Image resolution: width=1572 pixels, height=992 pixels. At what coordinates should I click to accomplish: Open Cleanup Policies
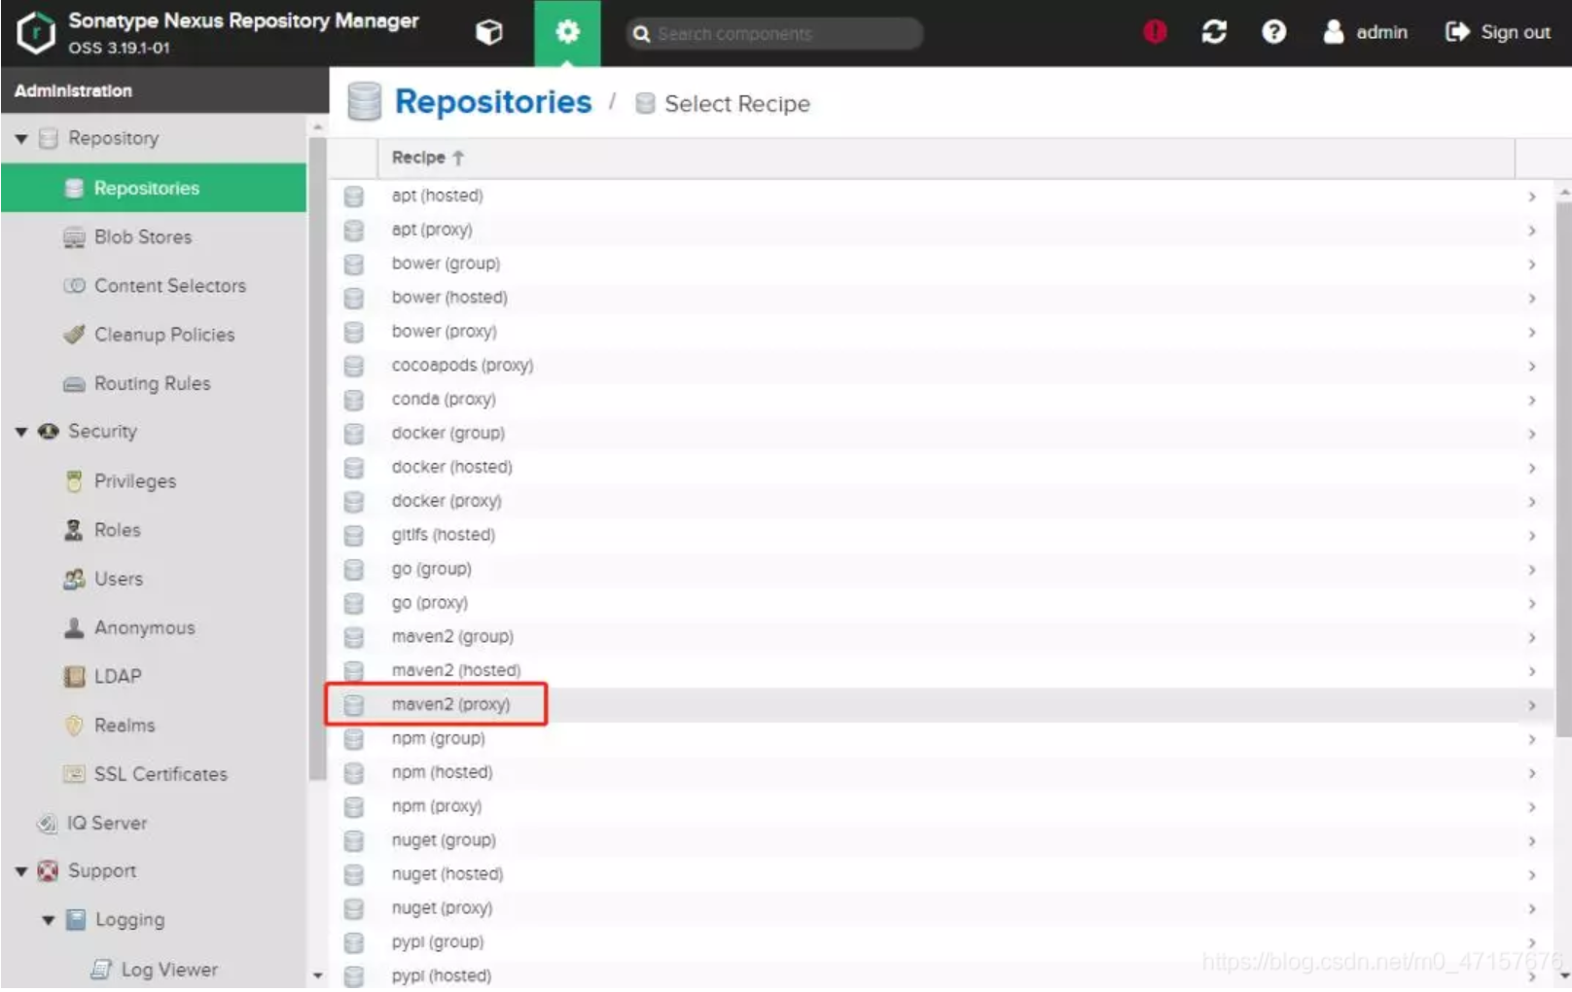(164, 334)
